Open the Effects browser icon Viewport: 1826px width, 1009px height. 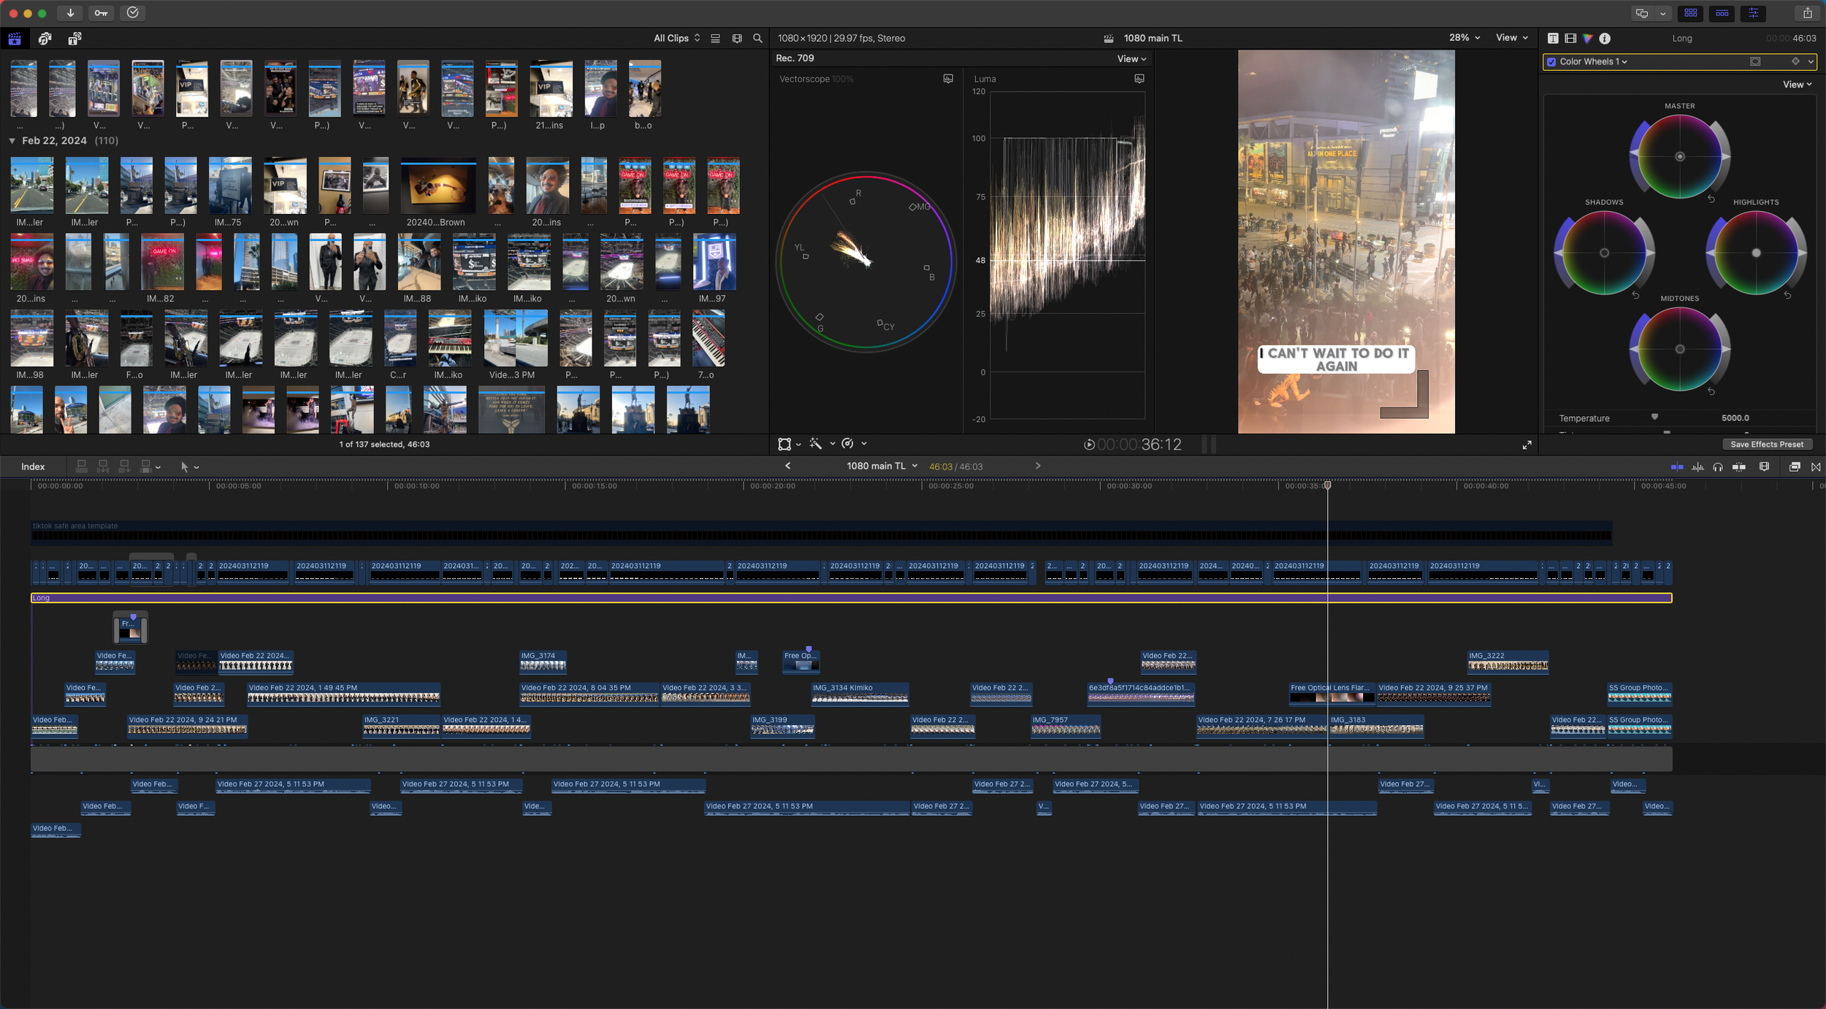(1795, 467)
